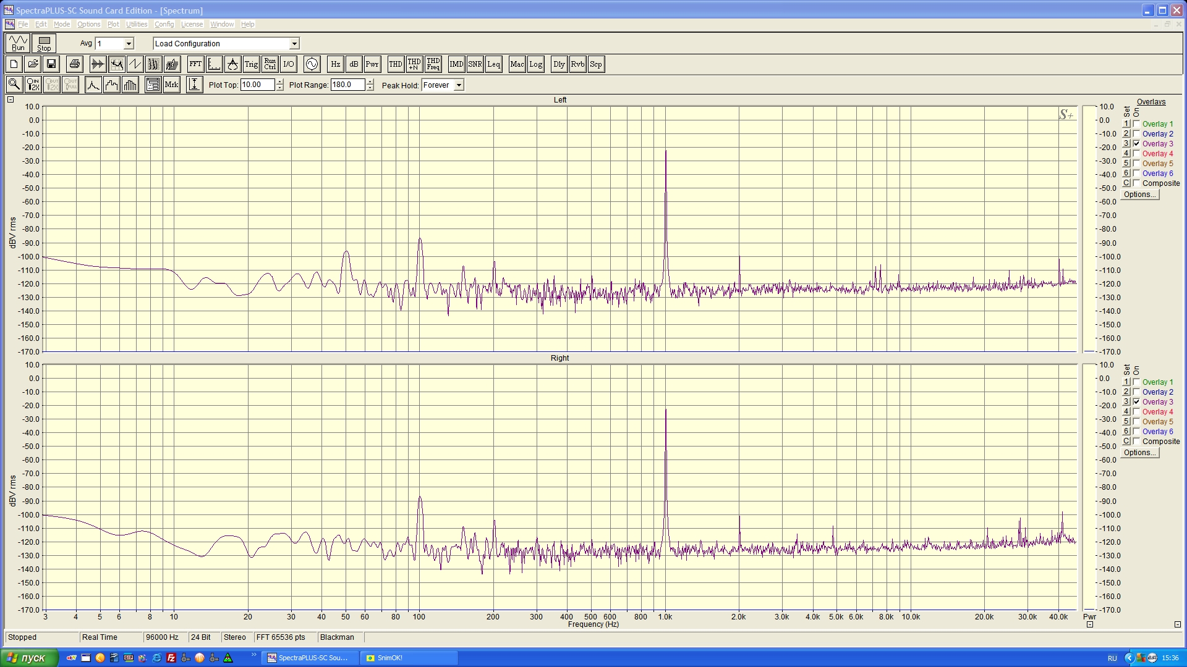Viewport: 1187px width, 667px height.
Task: Click the Mrk marker icon
Action: click(172, 85)
